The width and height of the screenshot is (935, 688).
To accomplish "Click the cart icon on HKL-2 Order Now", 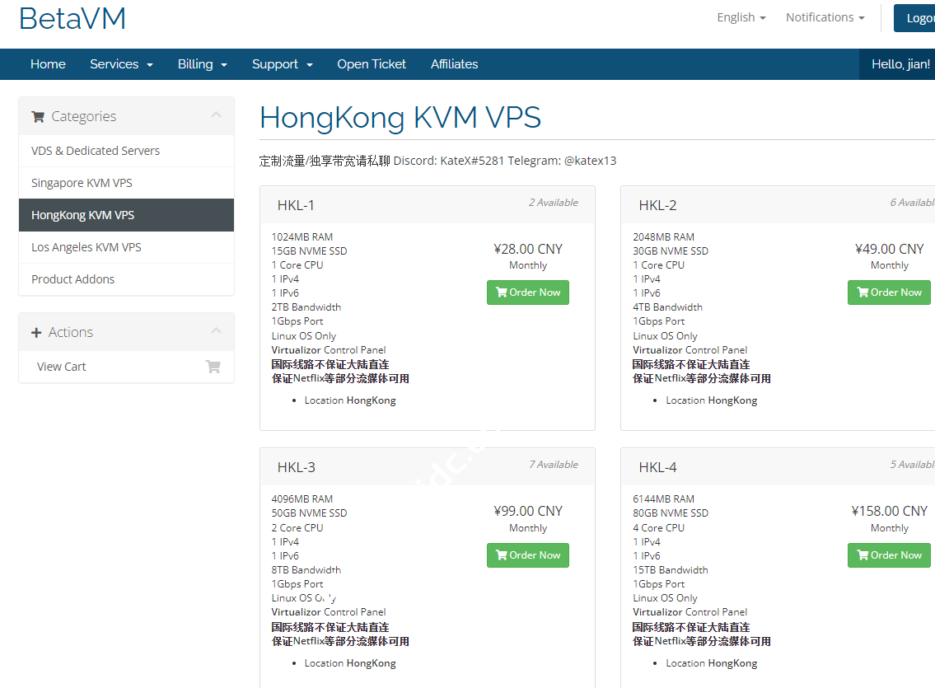I will pos(863,292).
